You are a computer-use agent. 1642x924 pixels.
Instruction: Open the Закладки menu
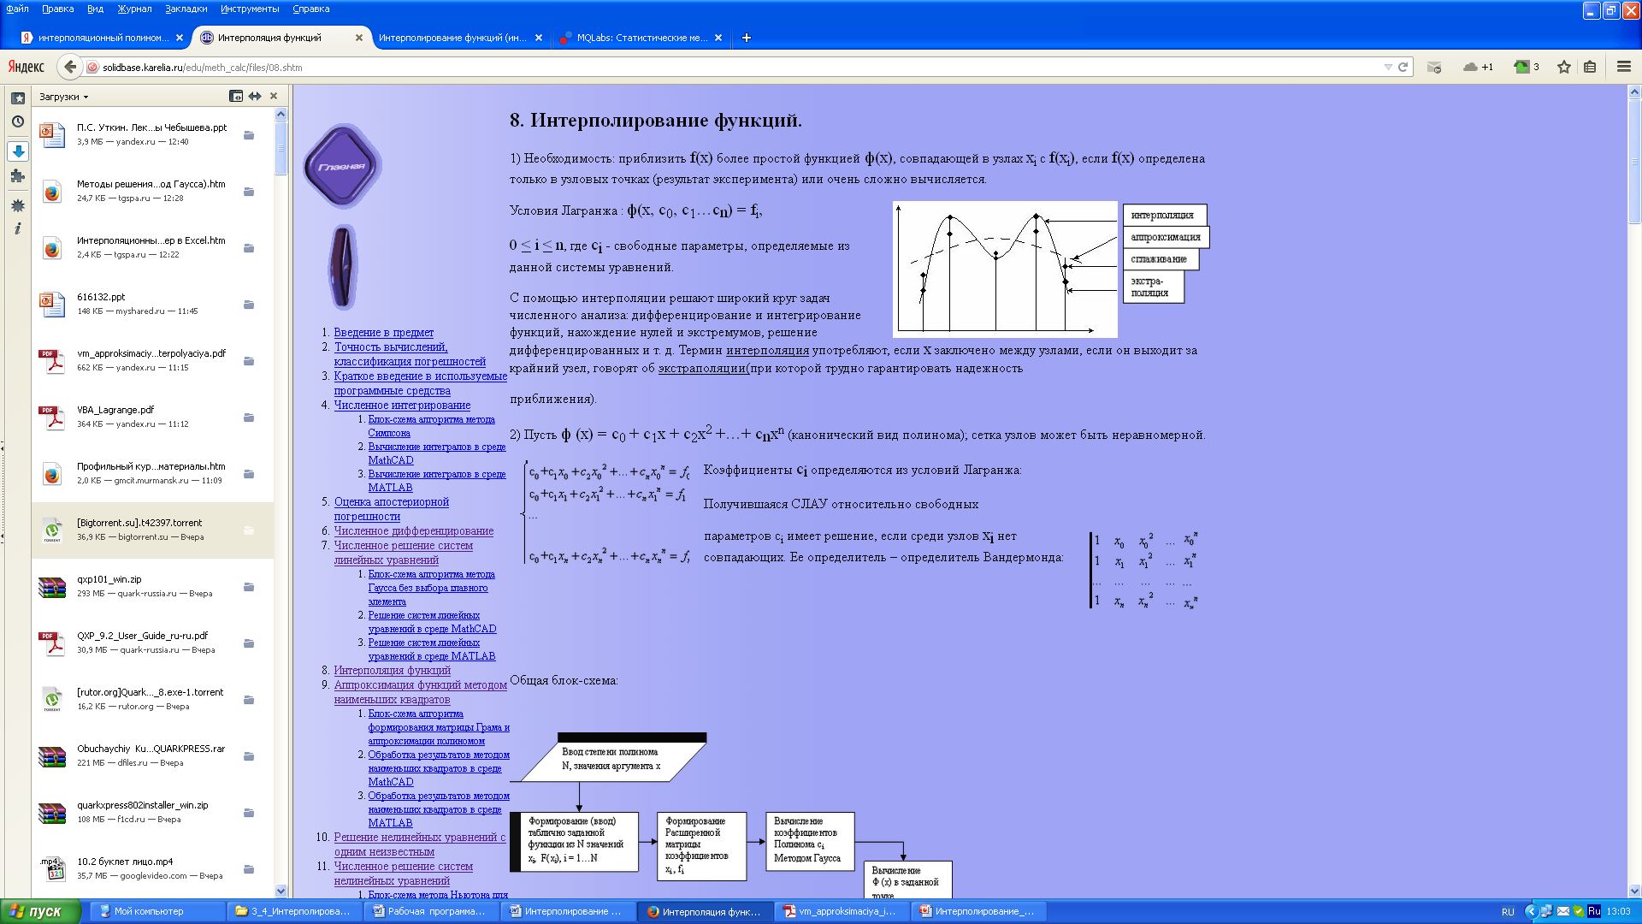click(x=186, y=9)
